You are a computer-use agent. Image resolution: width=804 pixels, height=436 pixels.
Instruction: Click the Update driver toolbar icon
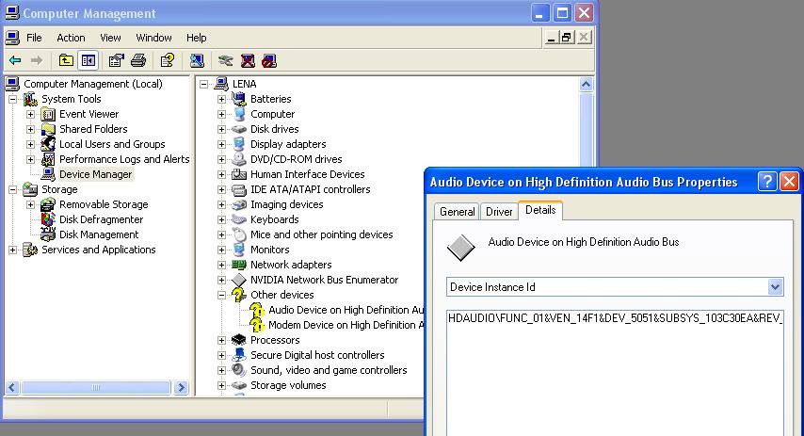tap(225, 60)
